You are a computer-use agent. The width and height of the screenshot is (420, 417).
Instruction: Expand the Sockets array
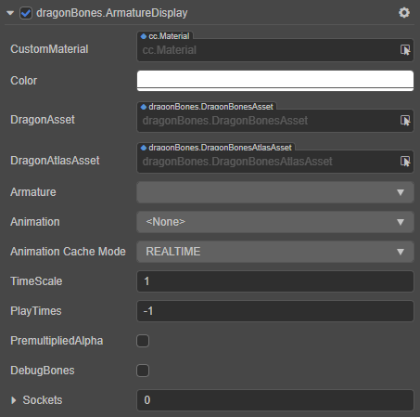pos(13,400)
